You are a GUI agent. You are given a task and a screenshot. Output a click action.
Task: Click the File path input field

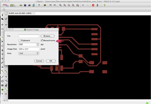click(29, 36)
